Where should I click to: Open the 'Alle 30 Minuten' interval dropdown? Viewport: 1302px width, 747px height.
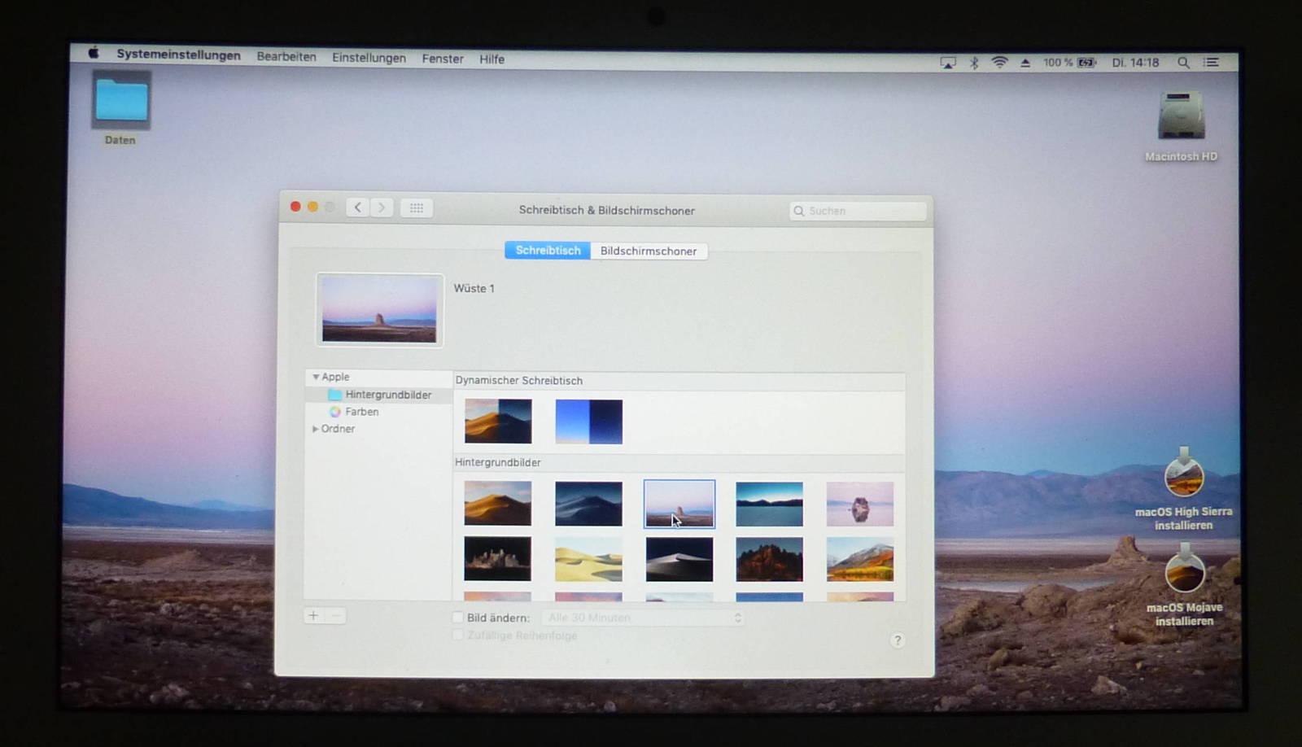tap(643, 618)
